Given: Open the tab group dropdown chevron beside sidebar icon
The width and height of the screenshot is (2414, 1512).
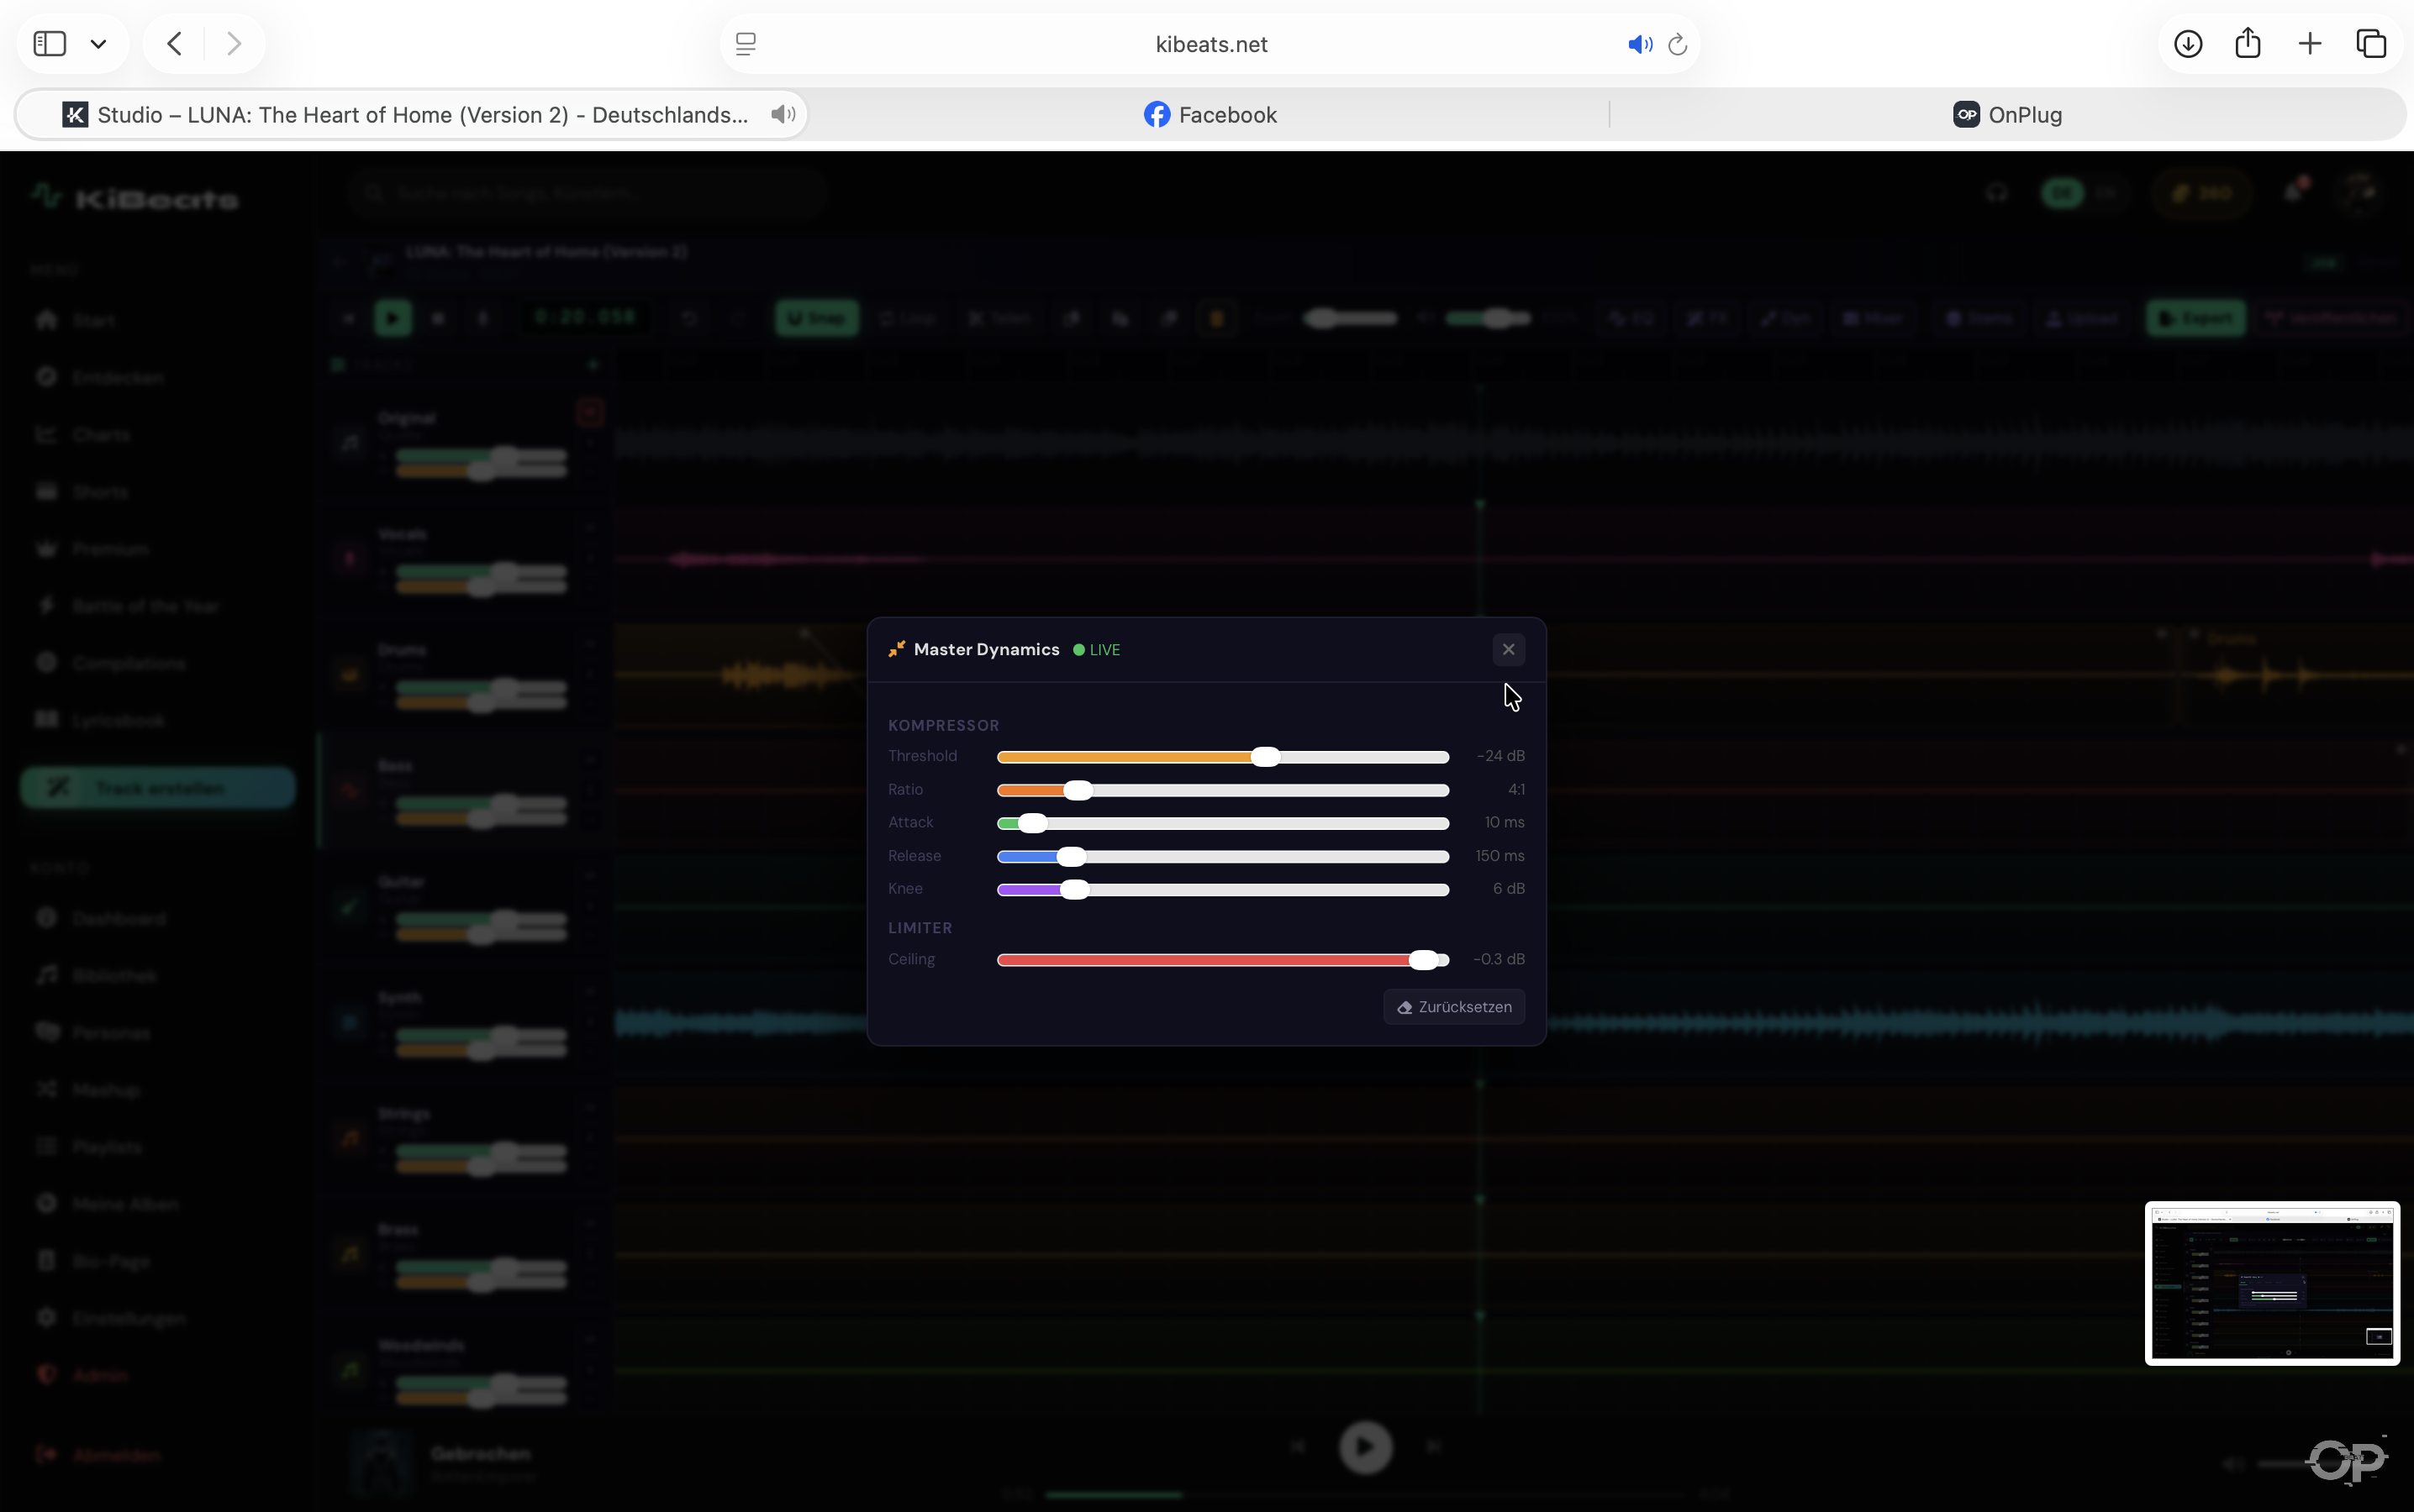Looking at the screenshot, I should pos(98,44).
